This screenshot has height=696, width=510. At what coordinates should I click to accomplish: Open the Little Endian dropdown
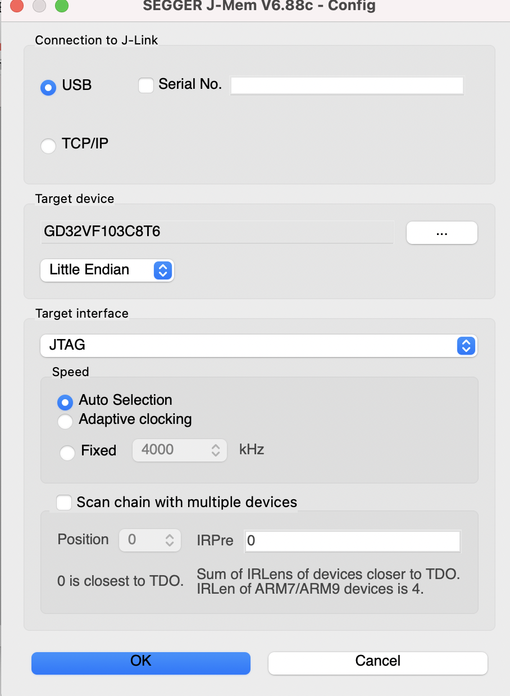(x=107, y=270)
